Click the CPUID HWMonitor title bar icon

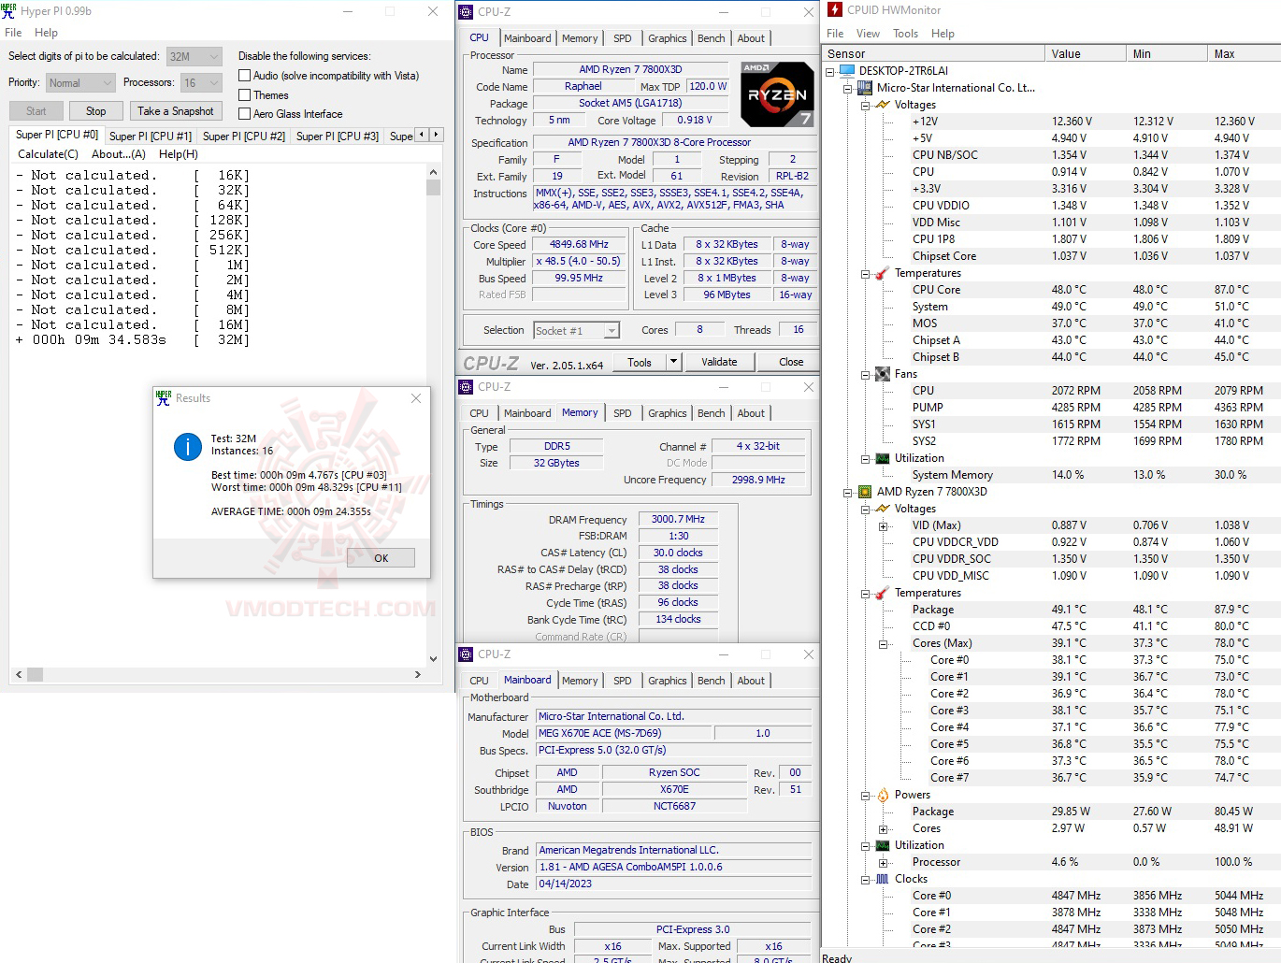click(x=835, y=10)
